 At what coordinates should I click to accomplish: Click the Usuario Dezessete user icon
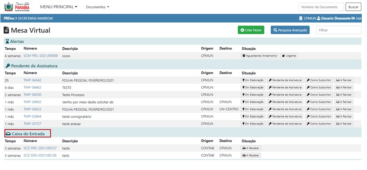point(319,18)
